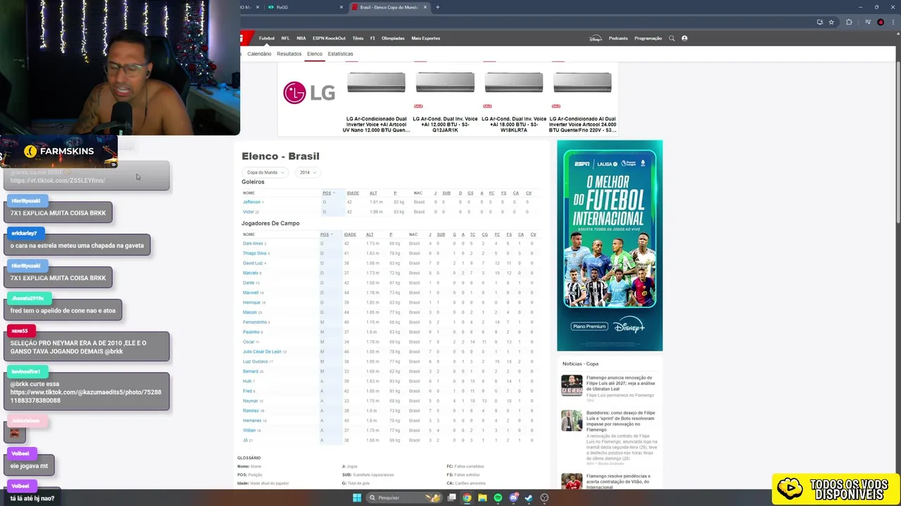Open the NBA menu item
Screen dimensions: 901x506
coord(301,38)
